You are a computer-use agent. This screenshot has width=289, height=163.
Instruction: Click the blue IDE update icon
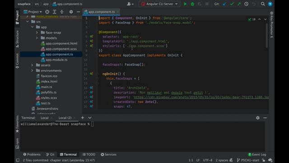click(270, 4)
